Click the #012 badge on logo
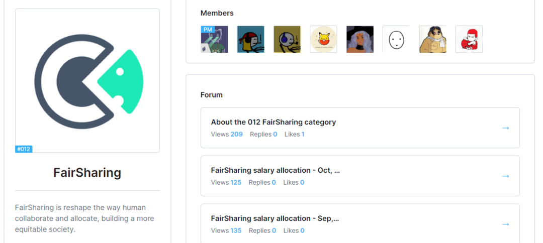The height and width of the screenshot is (243, 543). point(24,149)
